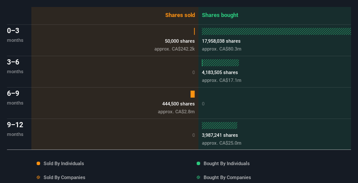
Task: Select the 6–9 months orange sold bar
Action: click(193, 94)
